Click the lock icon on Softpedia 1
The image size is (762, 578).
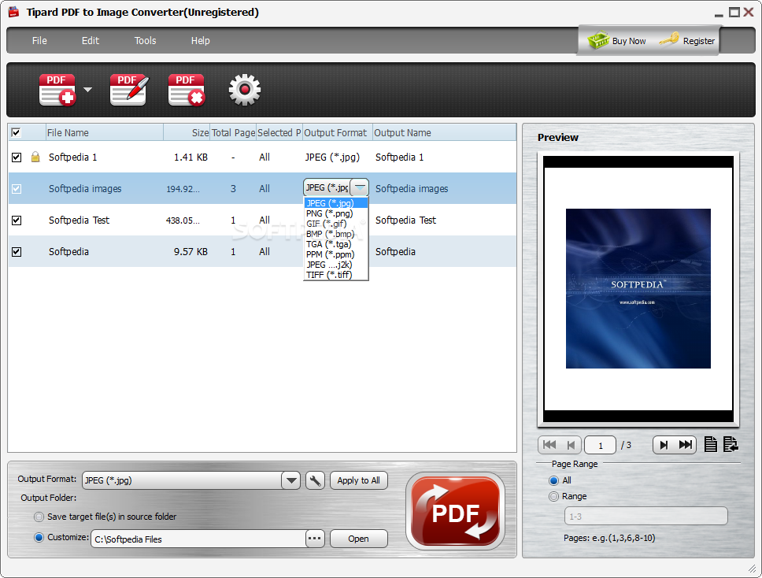35,157
